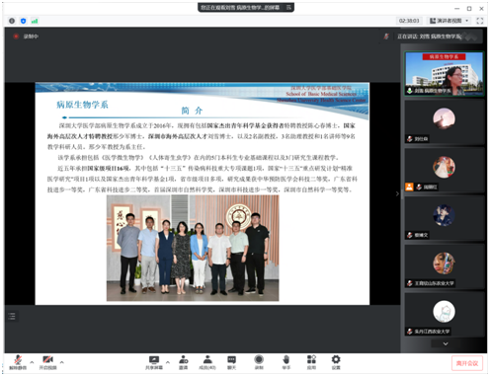Open the Share Screen button
This screenshot has height=376, width=490.
154,362
